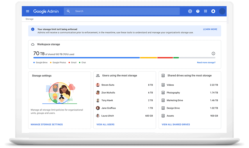This screenshot has width=249, height=148.
Task: Click the search magnifier icon
Action: (68, 11)
